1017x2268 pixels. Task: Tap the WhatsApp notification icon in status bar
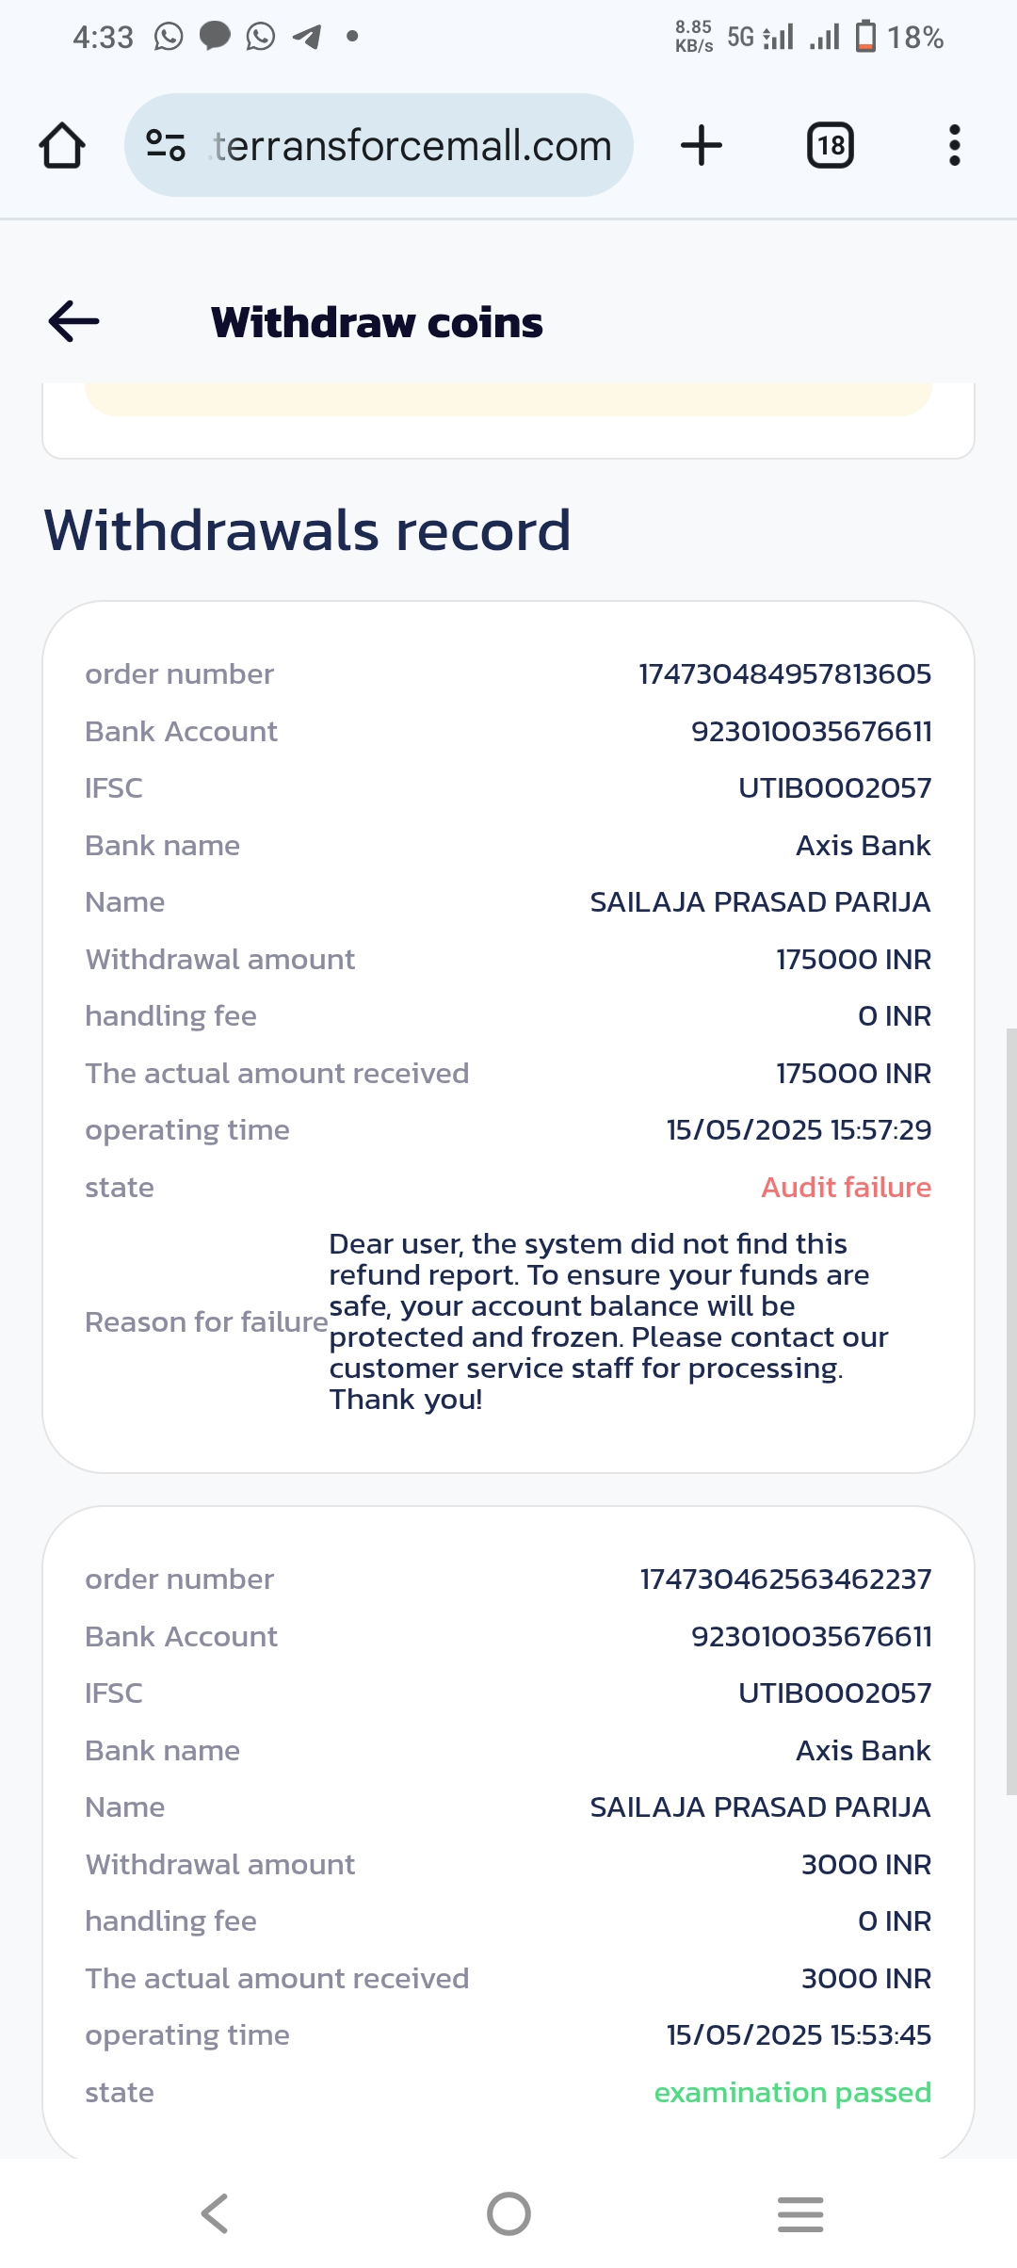[x=169, y=37]
